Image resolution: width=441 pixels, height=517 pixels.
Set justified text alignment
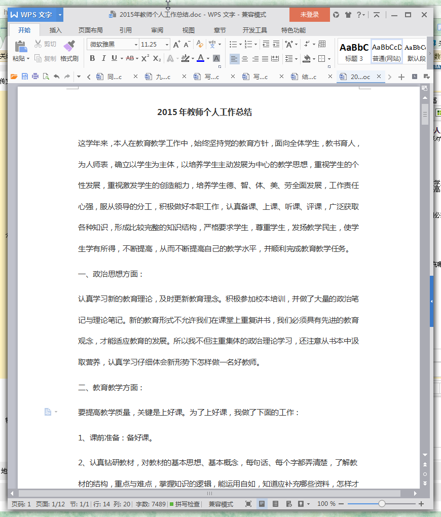point(265,59)
